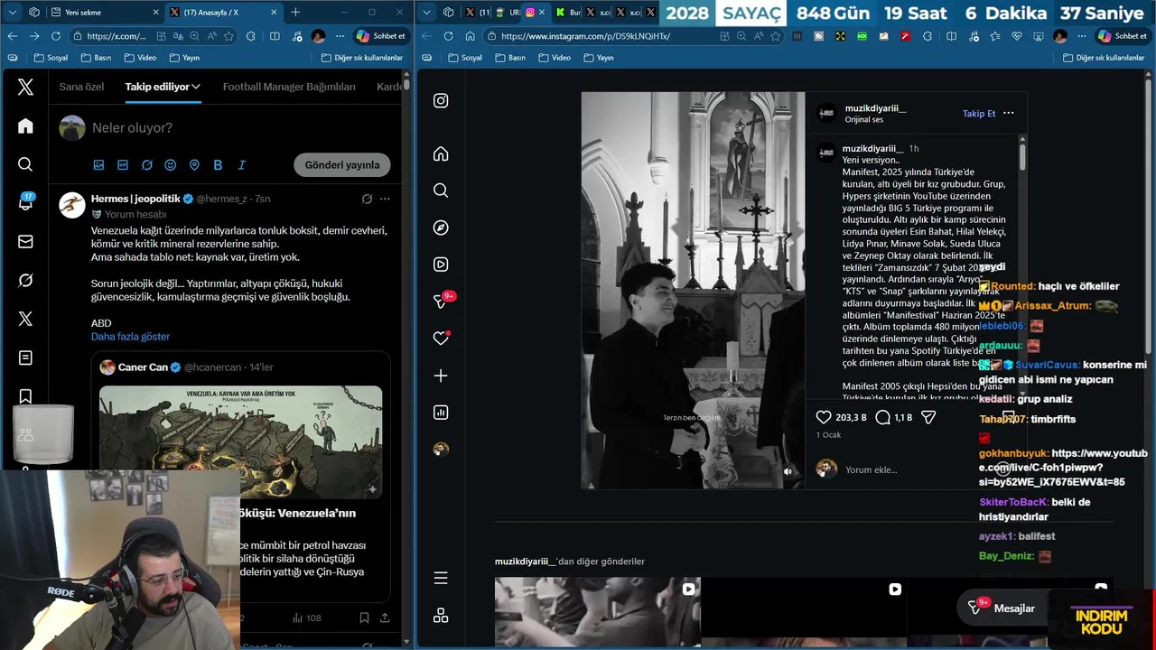Screen dimensions: 1156x650
Task: Bookmark the Hermes post on X
Action: click(x=364, y=617)
